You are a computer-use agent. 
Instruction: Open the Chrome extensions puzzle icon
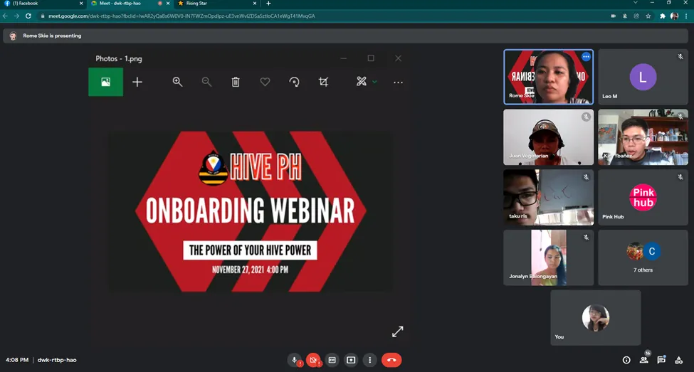663,16
